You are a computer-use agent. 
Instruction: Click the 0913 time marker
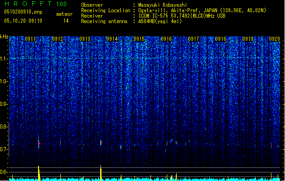(85, 39)
